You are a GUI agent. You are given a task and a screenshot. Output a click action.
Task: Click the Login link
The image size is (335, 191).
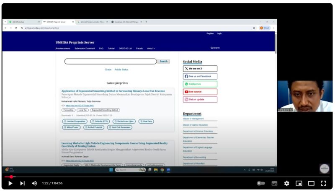click(x=219, y=34)
